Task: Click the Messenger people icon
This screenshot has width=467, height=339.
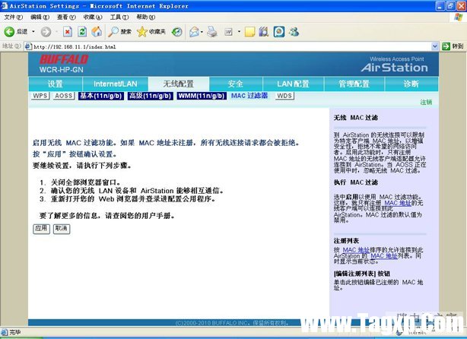Action: (294, 32)
